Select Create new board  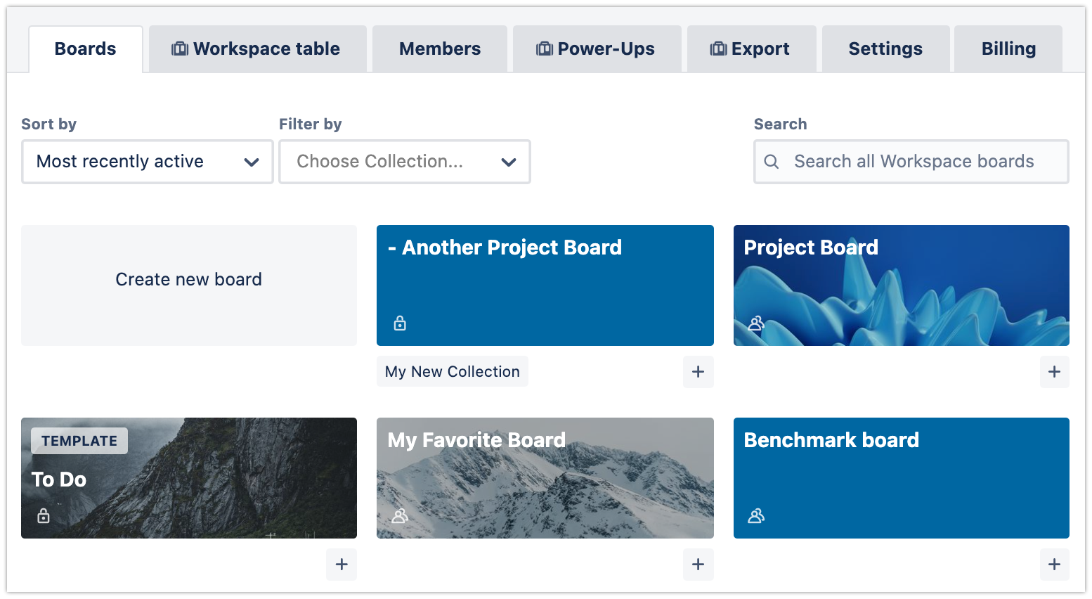coord(188,279)
